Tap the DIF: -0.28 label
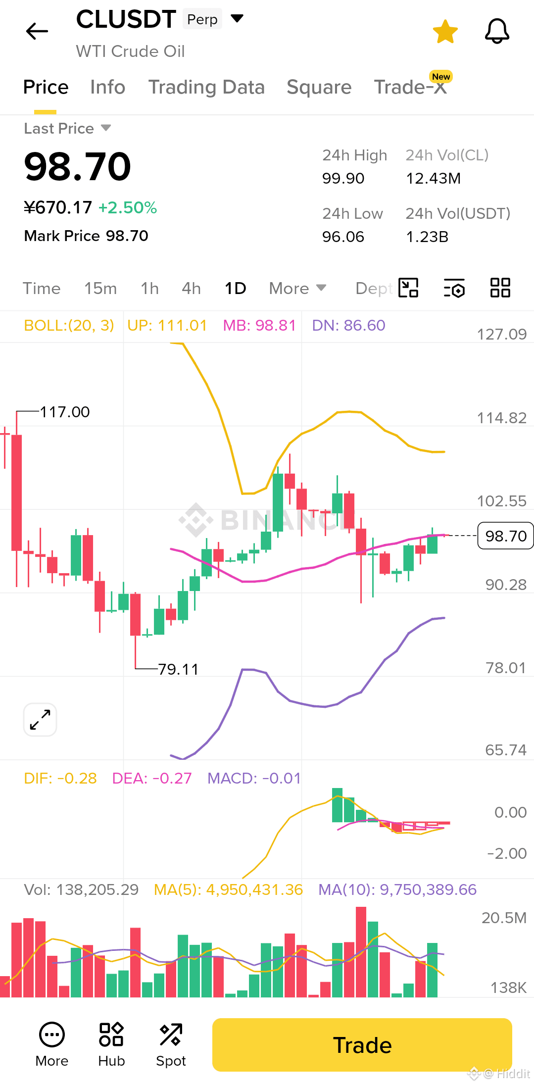This screenshot has width=534, height=1086. click(x=60, y=778)
